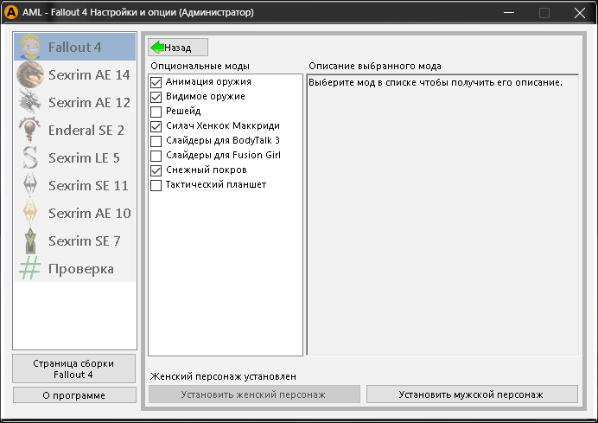Click the Fallout 4 Vault Boy icon

click(30, 48)
